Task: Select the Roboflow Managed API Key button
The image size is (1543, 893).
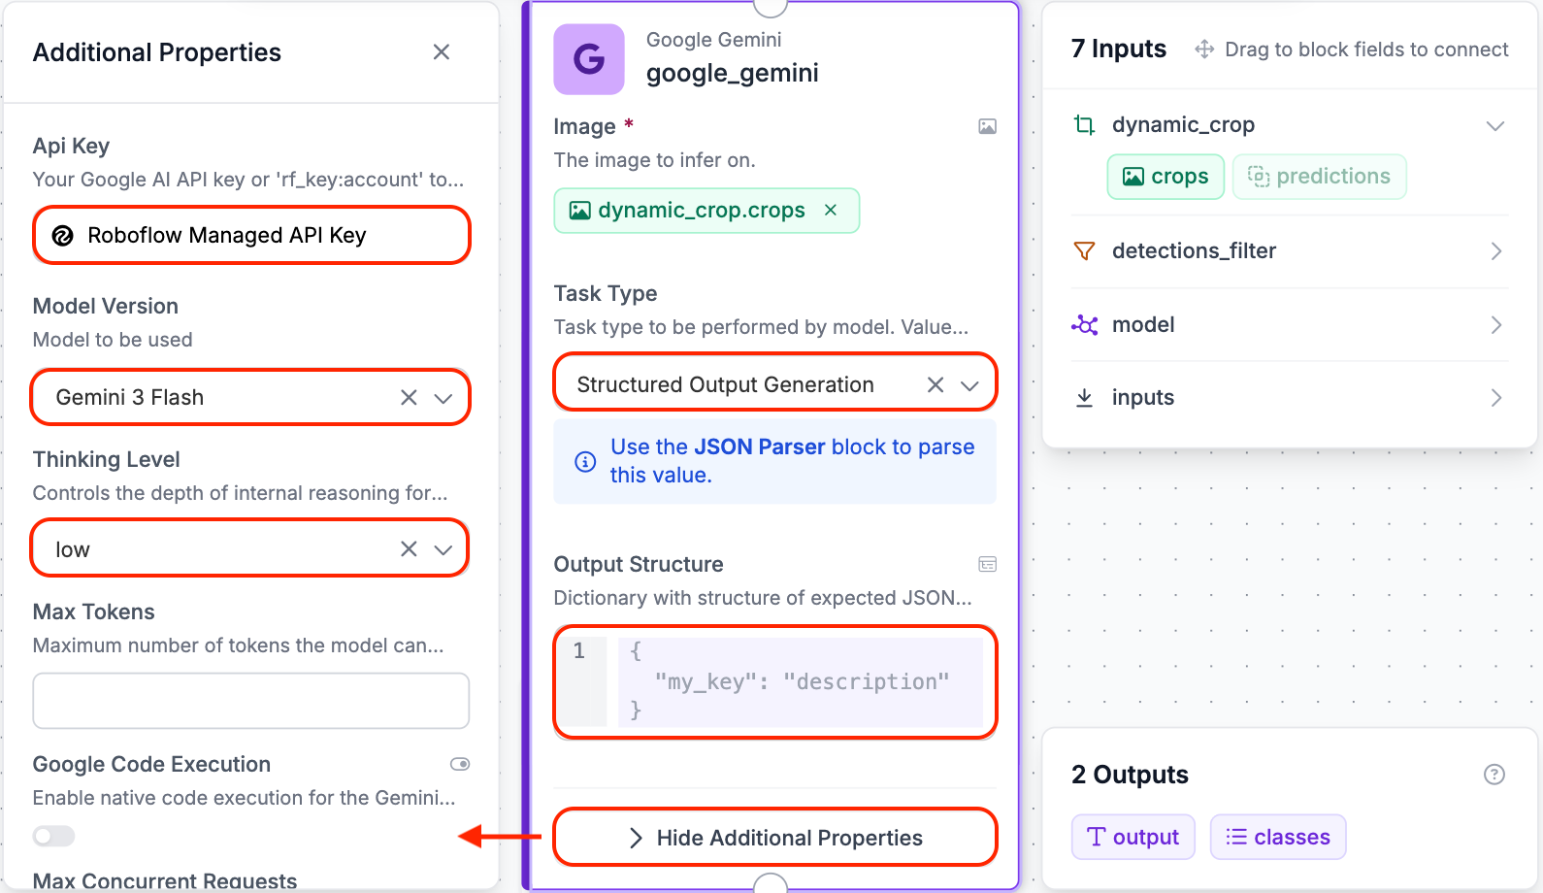Action: [251, 235]
